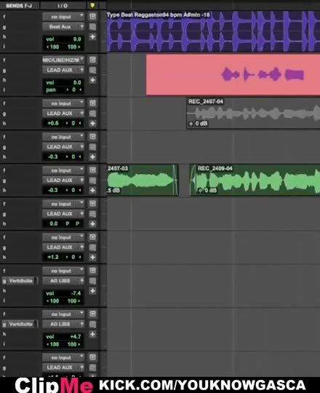The image size is (320, 393).
Task: Select the gray REC_2407-04 audio clip
Action: (x=253, y=114)
